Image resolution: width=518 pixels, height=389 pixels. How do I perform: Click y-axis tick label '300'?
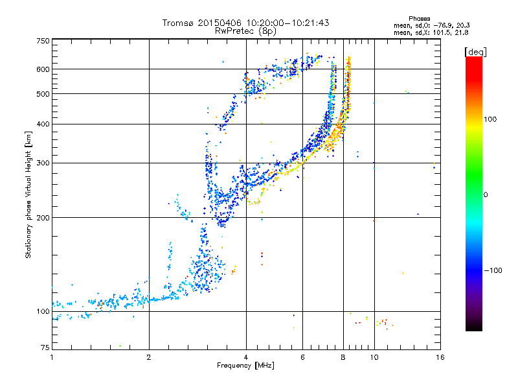click(x=43, y=163)
